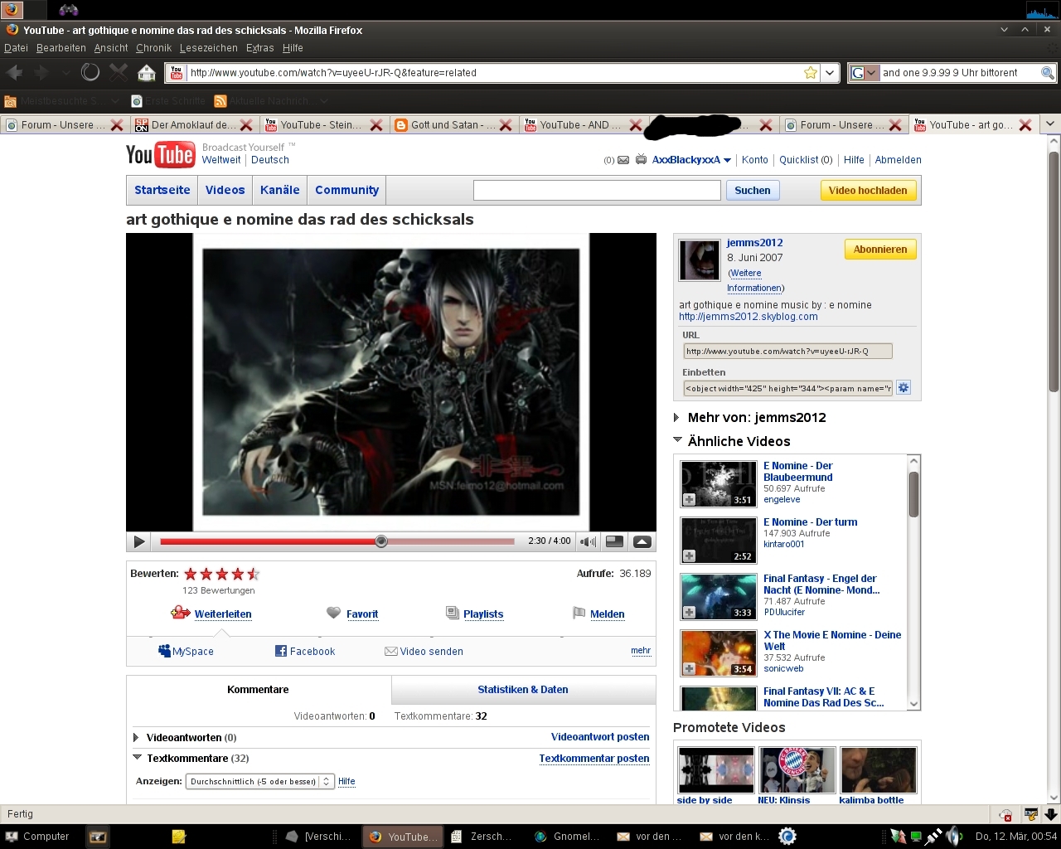Click the YouTube inbox envelope icon
Screen dimensions: 1061x849
click(623, 160)
